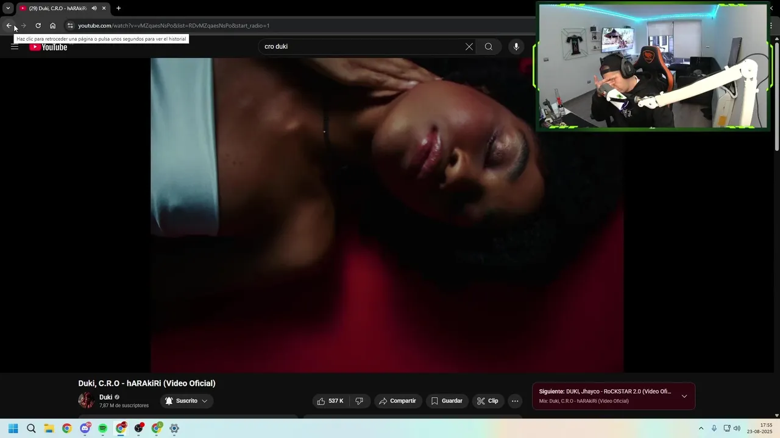Open the YouTube hamburger guide menu
The width and height of the screenshot is (780, 438).
[15, 46]
